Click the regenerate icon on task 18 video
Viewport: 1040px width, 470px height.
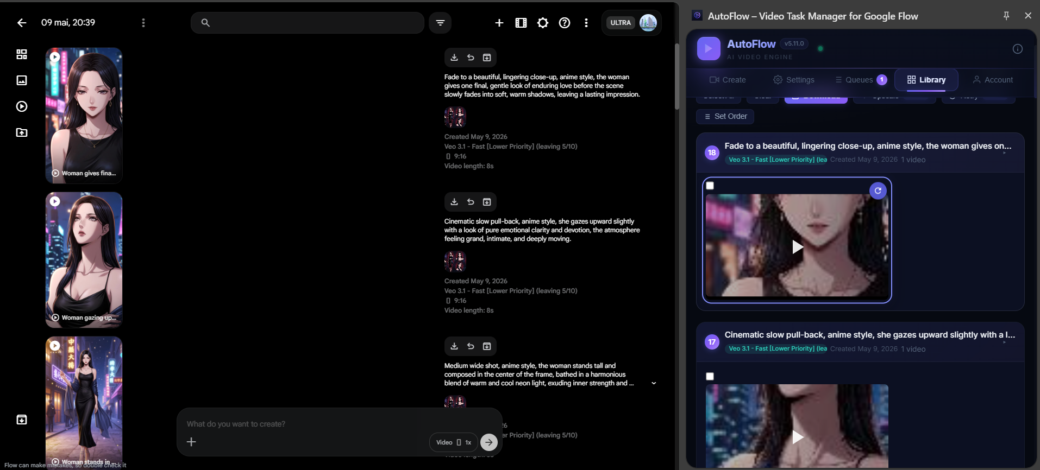(x=878, y=190)
